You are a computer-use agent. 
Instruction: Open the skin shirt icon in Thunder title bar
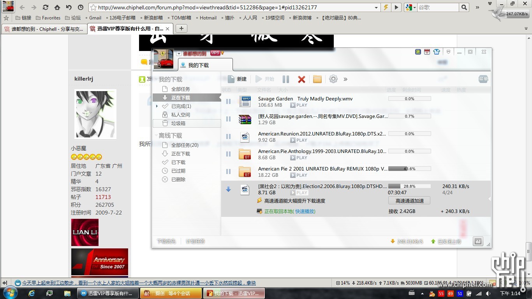[x=437, y=52]
